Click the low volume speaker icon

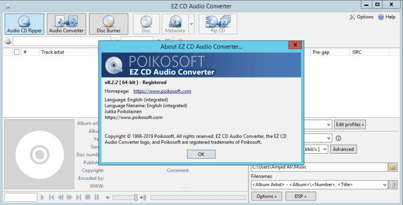coord(108,197)
